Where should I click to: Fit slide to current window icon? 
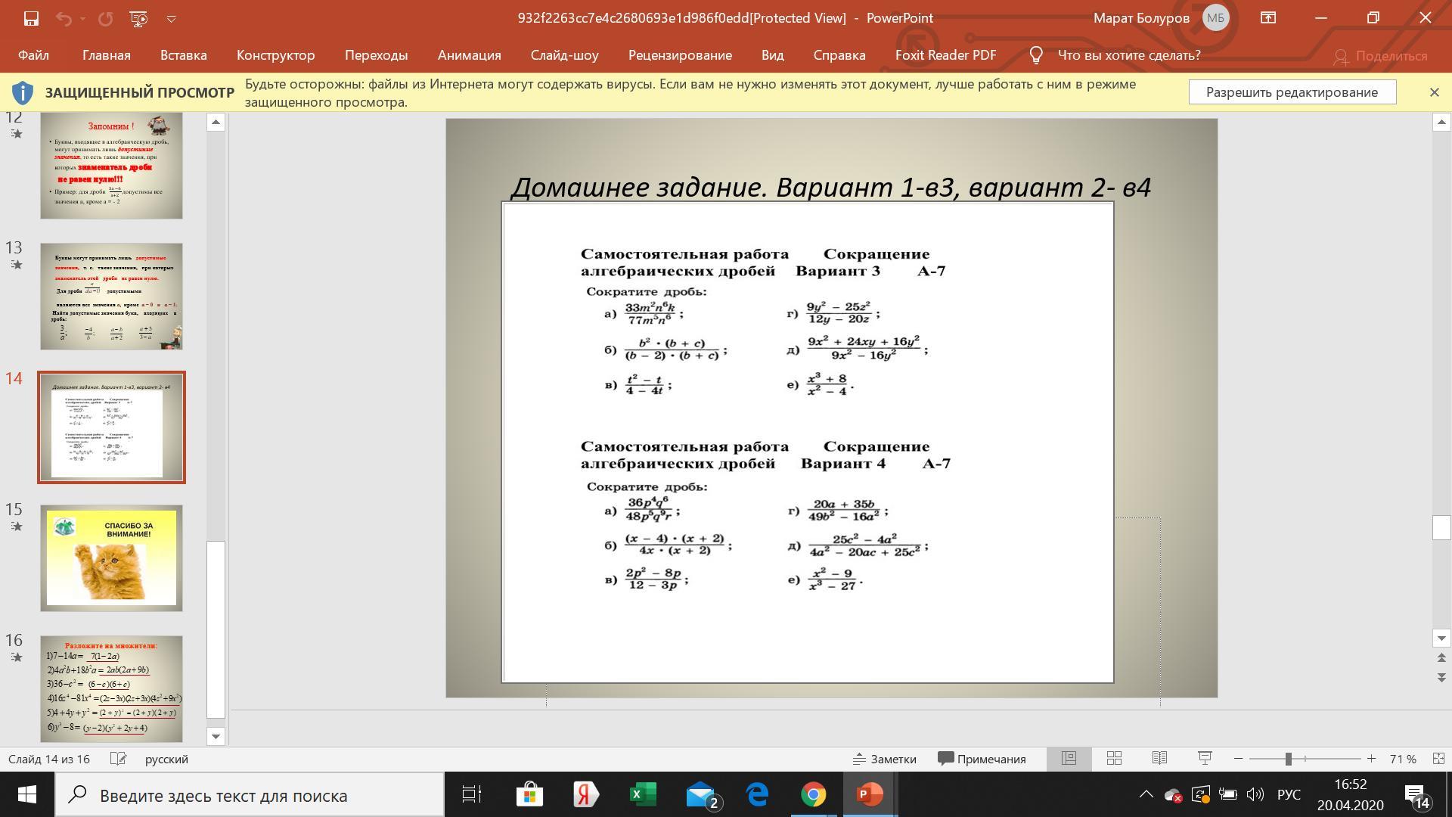coord(1438,759)
